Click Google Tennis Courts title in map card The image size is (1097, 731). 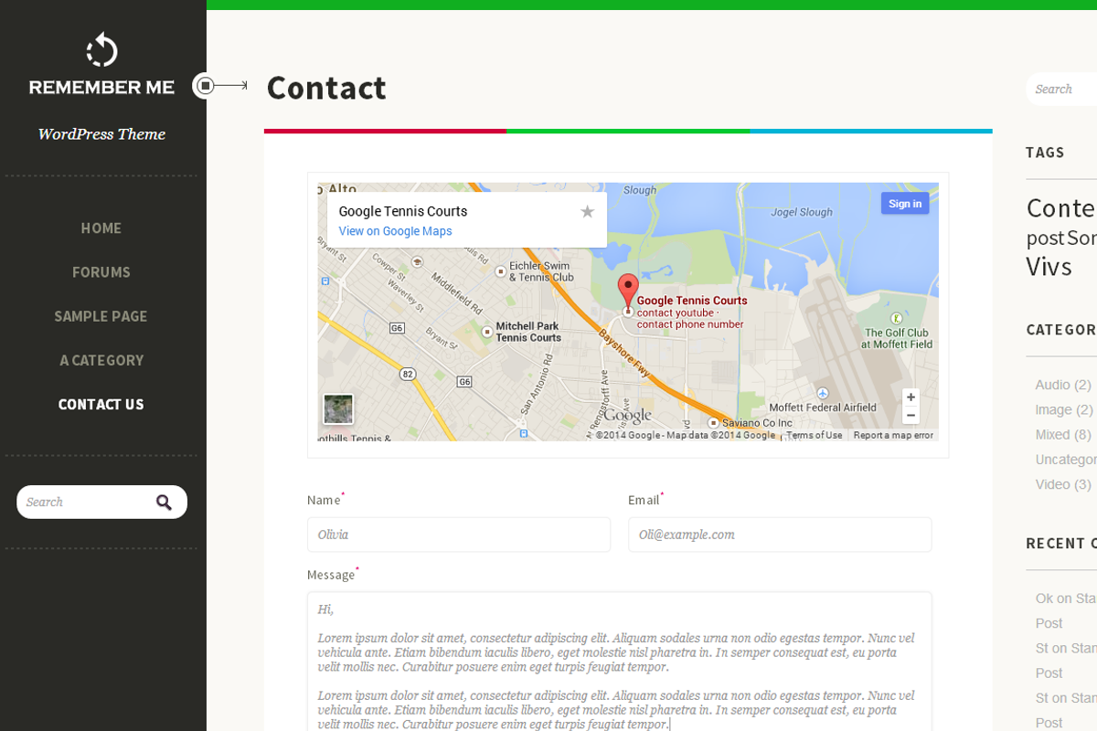click(x=403, y=211)
